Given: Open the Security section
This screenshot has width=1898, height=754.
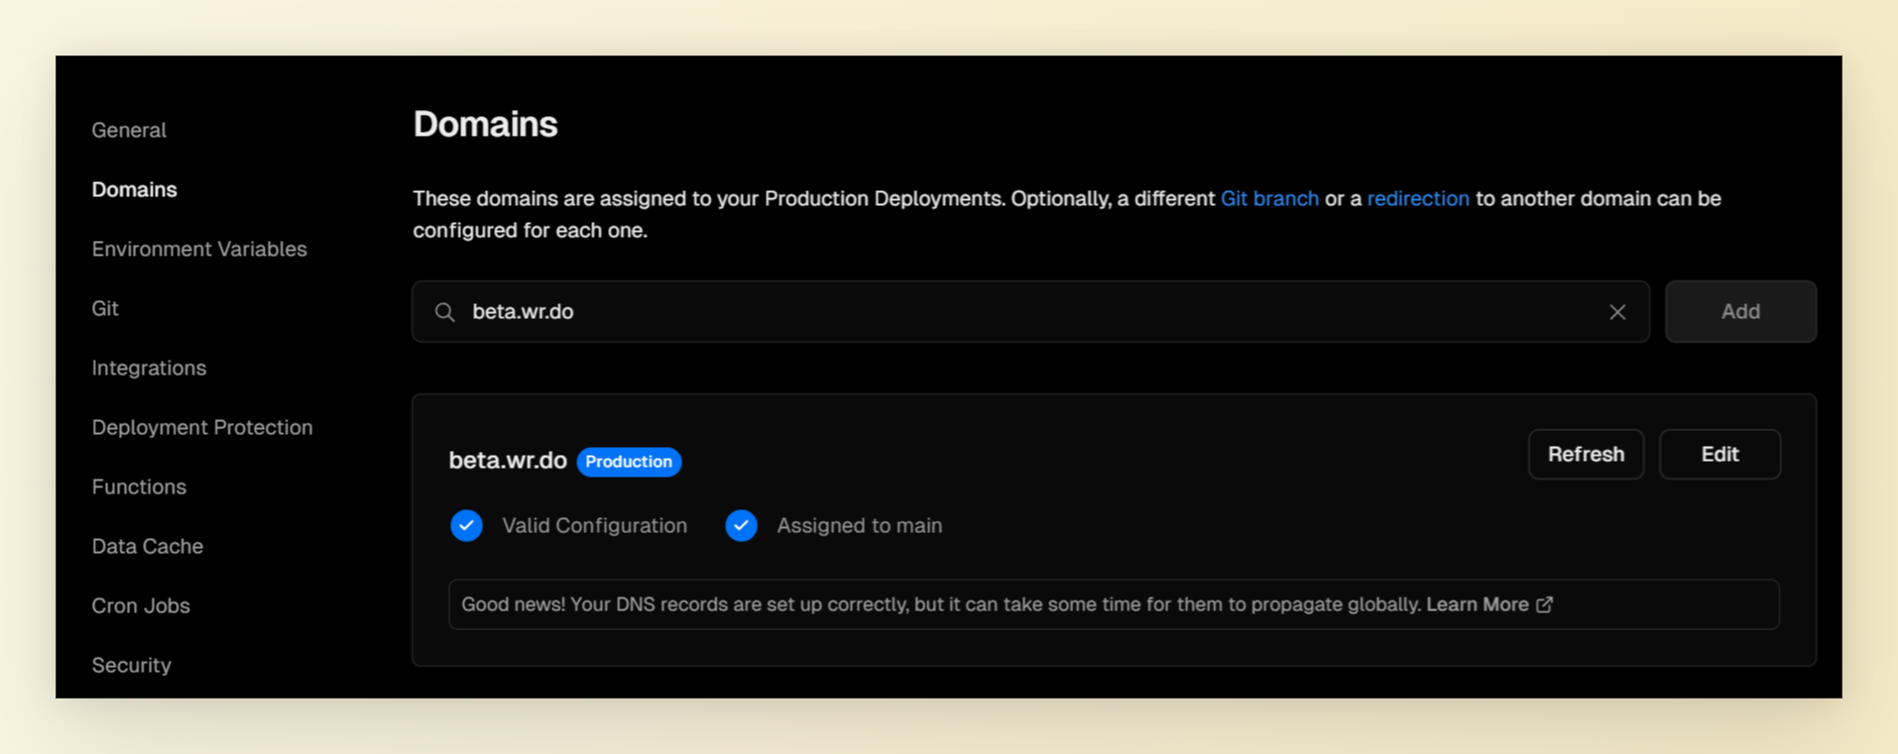Looking at the screenshot, I should 131,665.
